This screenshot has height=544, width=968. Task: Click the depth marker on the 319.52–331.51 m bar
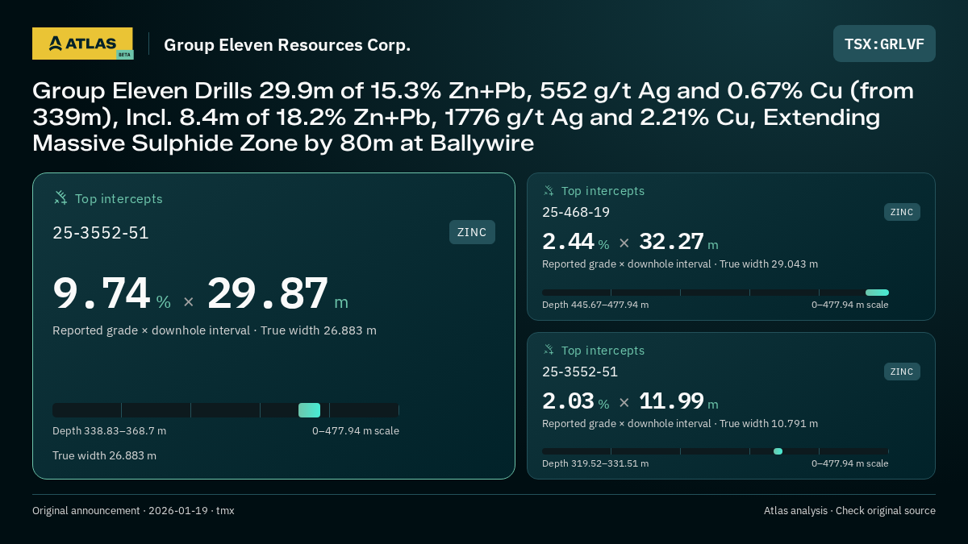[x=778, y=451]
